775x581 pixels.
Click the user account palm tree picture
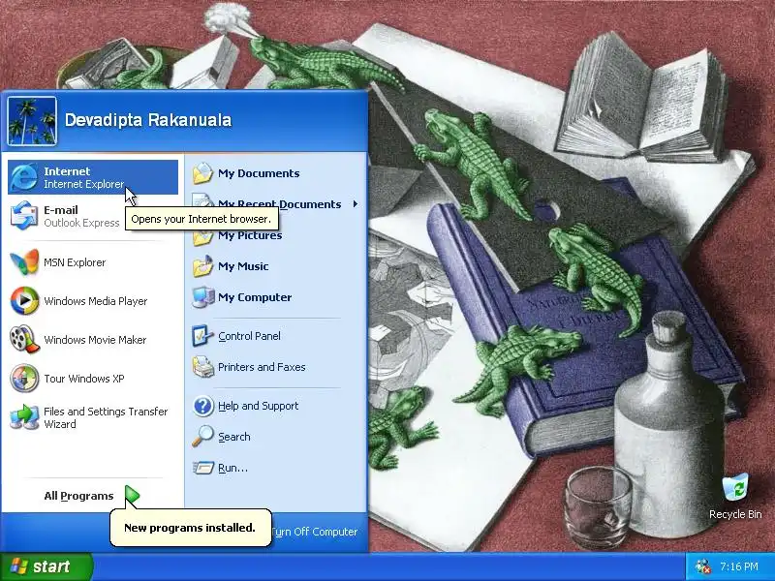[32, 121]
